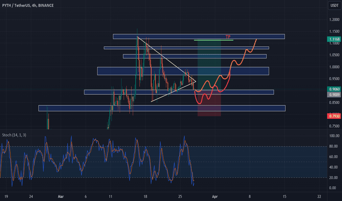The height and width of the screenshot is (201, 342).
Task: Select the green profit zone of long position
Action: pos(209,65)
